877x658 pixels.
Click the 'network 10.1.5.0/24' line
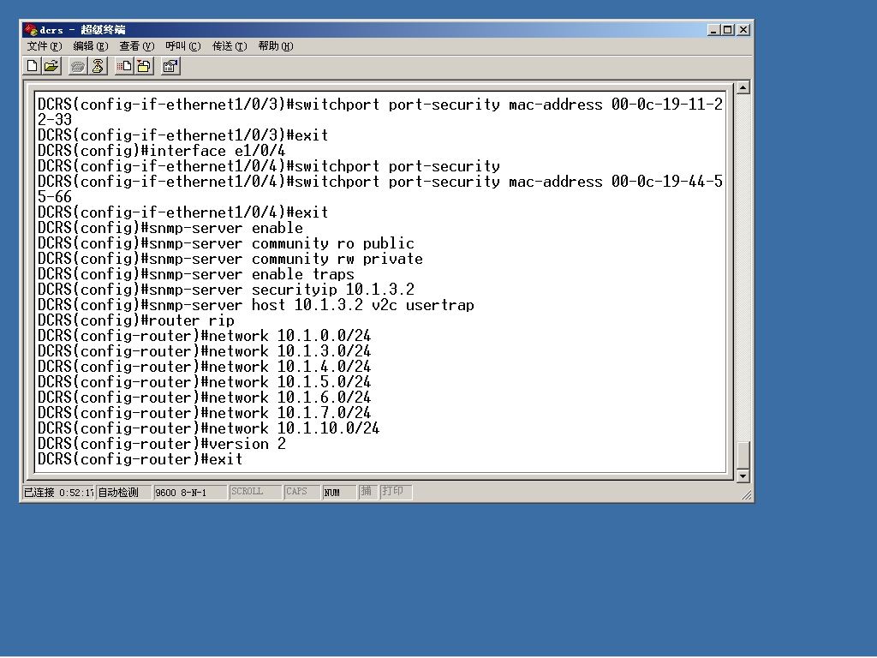[204, 382]
